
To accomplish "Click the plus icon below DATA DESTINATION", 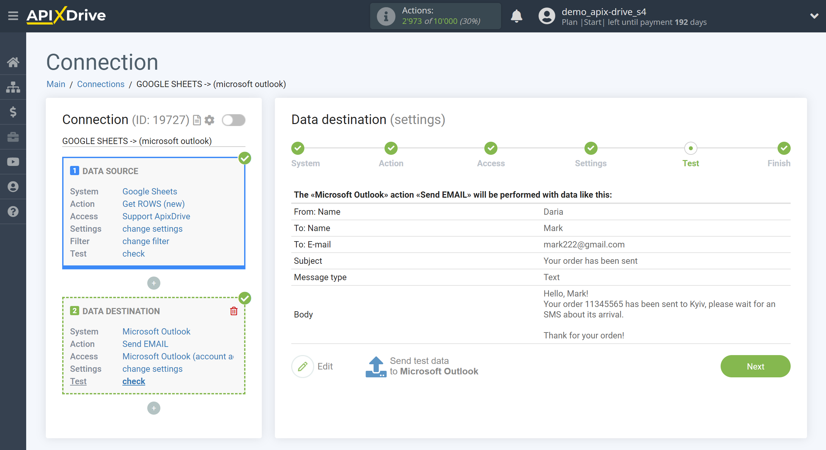I will 154,408.
